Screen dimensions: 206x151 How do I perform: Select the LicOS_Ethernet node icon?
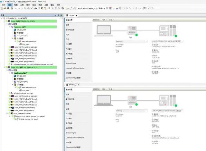pos(12,113)
